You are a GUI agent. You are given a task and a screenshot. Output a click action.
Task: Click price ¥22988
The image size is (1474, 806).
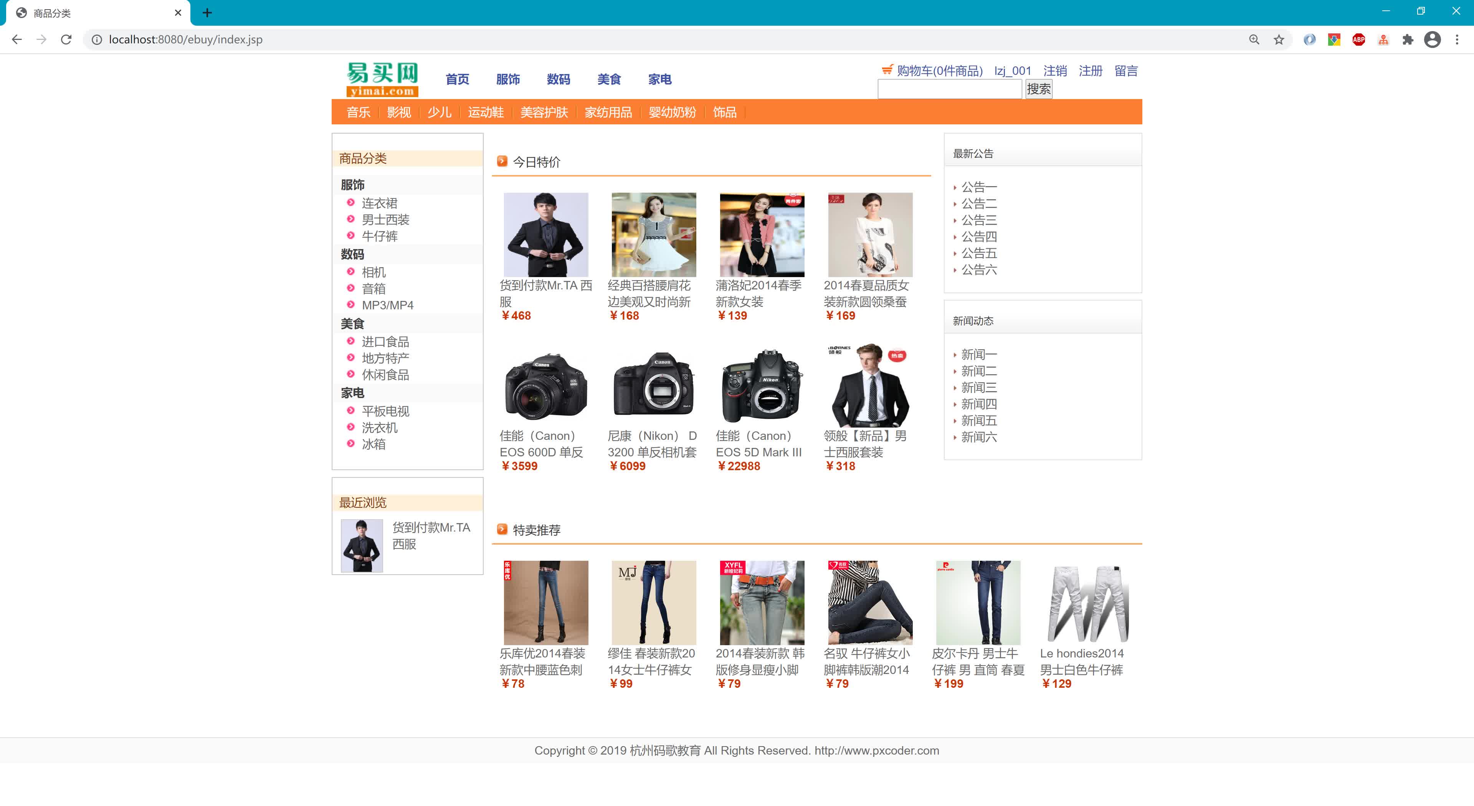click(x=739, y=466)
